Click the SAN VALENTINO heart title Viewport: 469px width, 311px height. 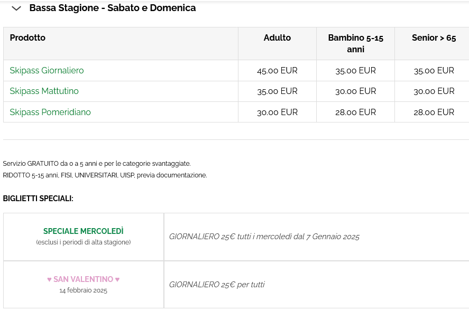[x=83, y=279]
